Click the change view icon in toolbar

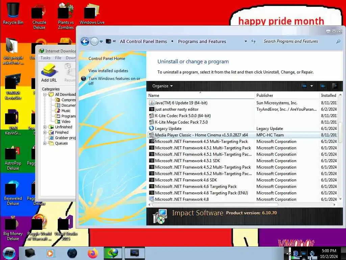pyautogui.click(x=304, y=86)
